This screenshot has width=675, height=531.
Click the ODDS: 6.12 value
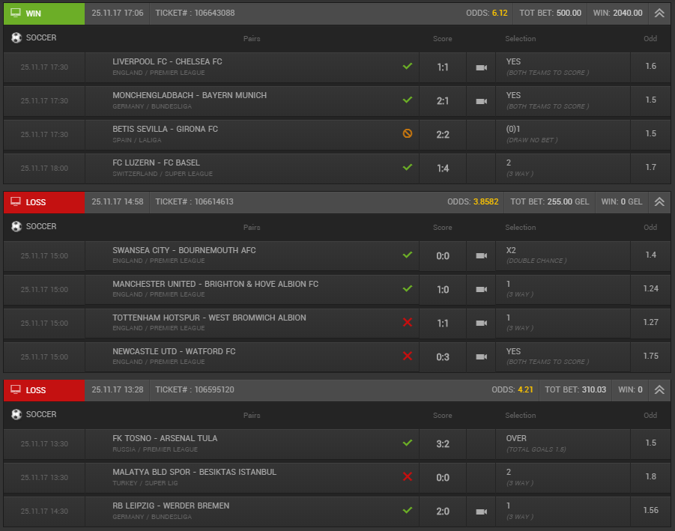487,13
